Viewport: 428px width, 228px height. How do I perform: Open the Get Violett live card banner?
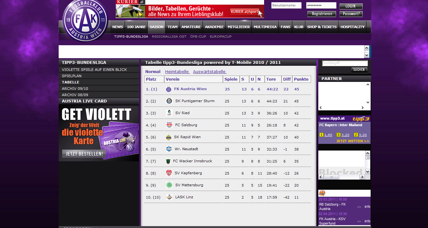pos(99,133)
